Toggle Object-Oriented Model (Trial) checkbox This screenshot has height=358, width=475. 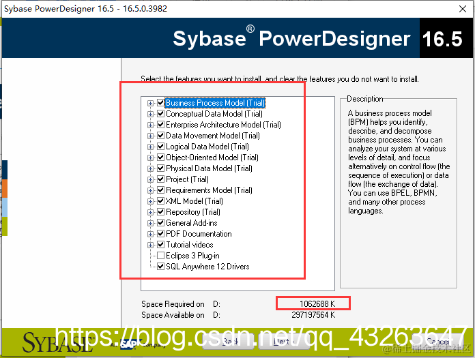pyautogui.click(x=161, y=157)
